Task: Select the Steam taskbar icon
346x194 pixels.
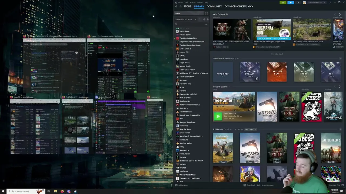Action: coord(75,191)
